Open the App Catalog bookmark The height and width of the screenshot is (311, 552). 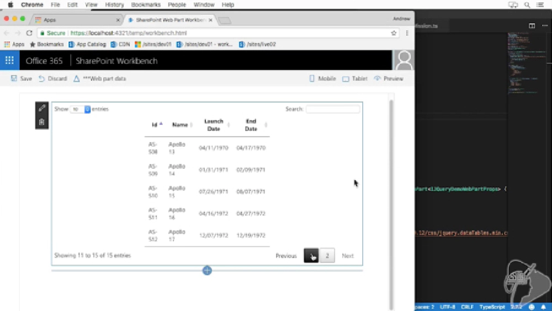click(87, 44)
